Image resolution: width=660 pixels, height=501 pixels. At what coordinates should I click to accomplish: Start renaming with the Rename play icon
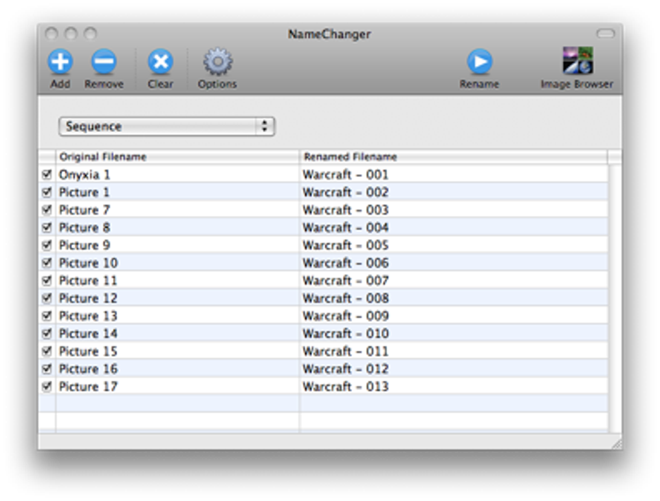(479, 61)
